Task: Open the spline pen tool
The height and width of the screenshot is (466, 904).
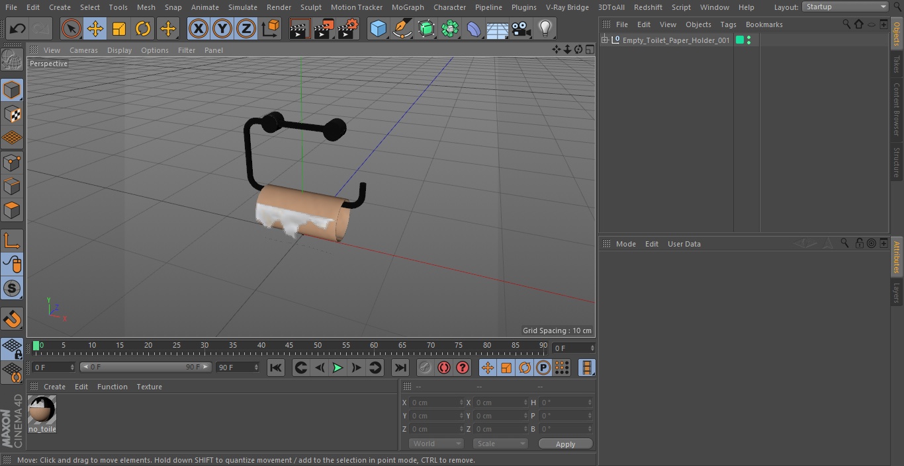Action: (x=402, y=28)
